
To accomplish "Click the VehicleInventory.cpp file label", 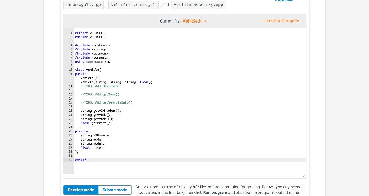I will point(199,5).
